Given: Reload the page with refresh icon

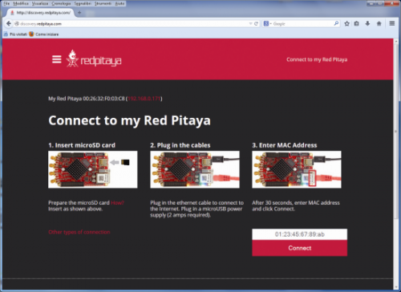Looking at the screenshot, I should 256,23.
